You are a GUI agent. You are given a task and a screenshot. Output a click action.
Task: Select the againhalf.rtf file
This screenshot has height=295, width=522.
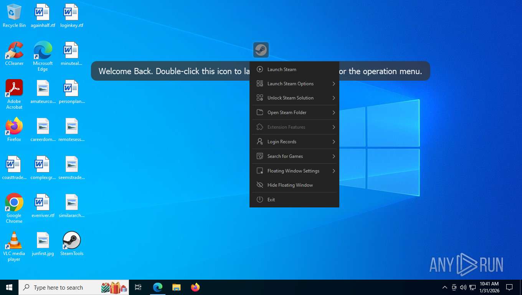pos(43,16)
